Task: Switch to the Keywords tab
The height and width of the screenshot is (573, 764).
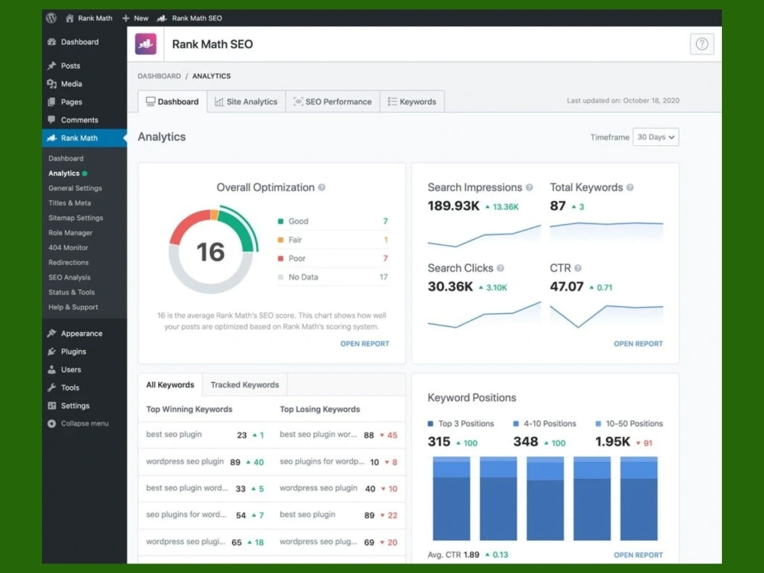Action: [412, 102]
